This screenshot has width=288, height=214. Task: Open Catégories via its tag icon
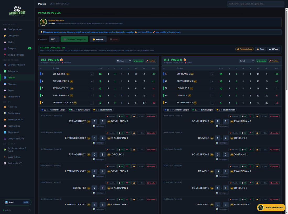point(5,36)
